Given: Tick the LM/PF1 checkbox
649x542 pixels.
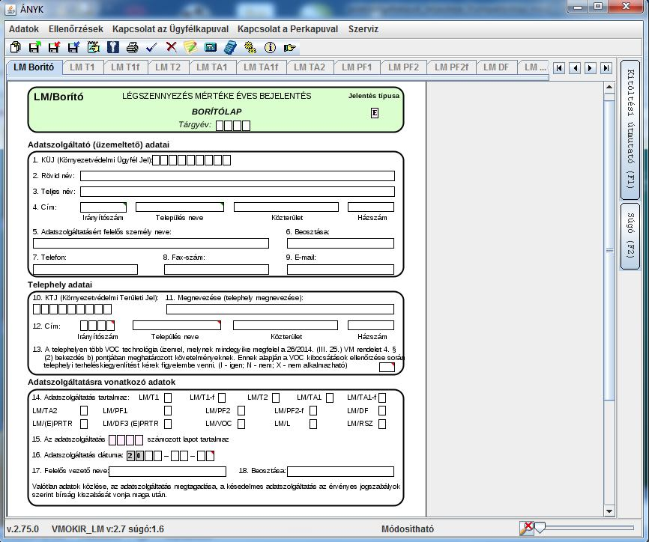Looking at the screenshot, I should point(168,410).
